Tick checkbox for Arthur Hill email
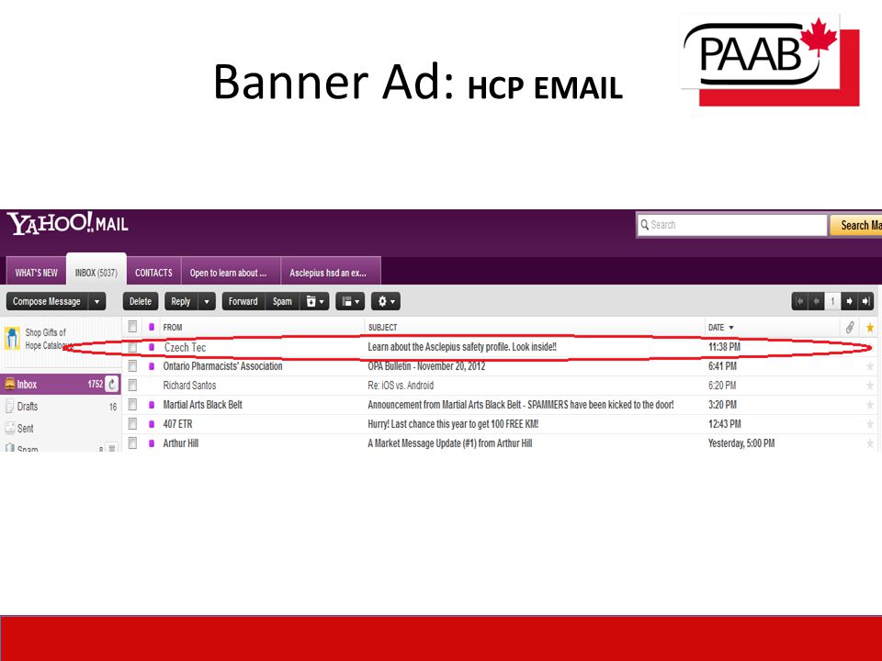Viewport: 882px width, 661px height. point(132,443)
